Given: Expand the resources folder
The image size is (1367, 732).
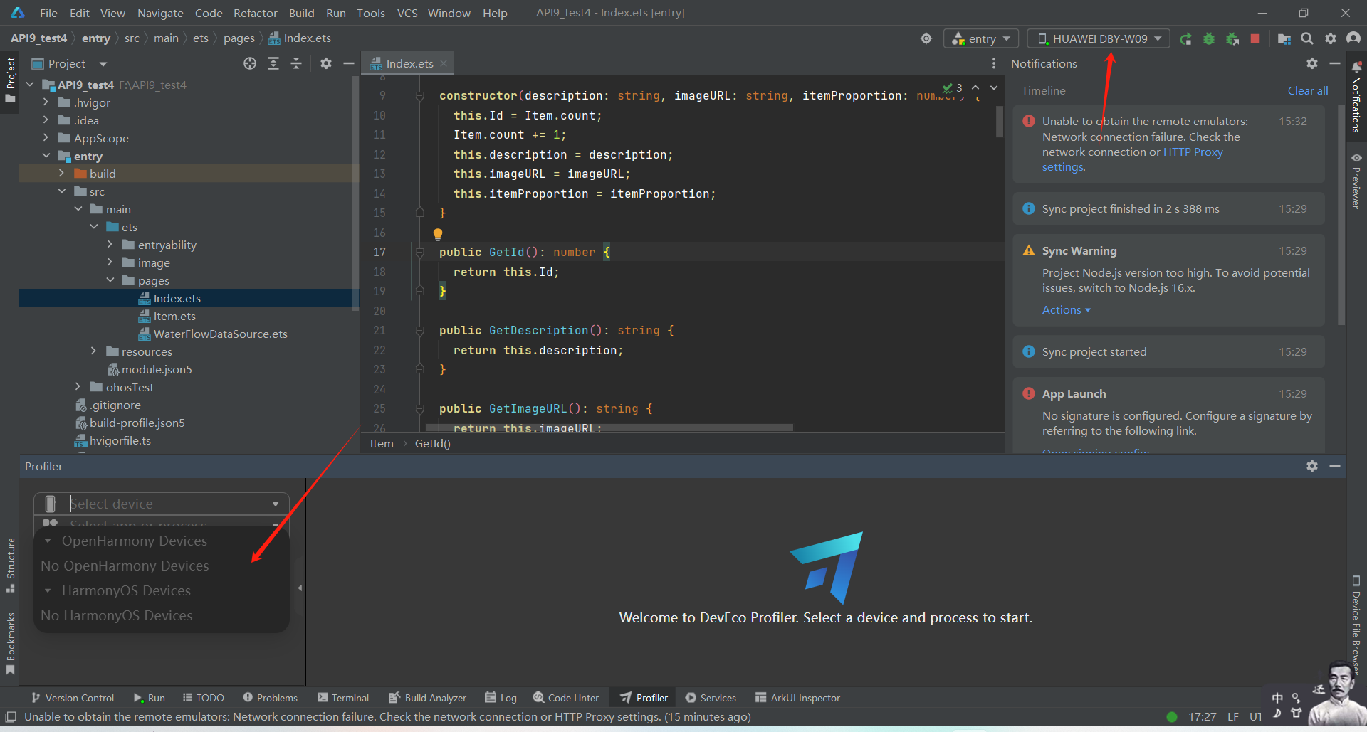Looking at the screenshot, I should [x=93, y=351].
